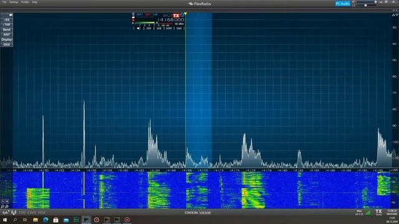The height and width of the screenshot is (224, 399).
Task: Click the waveform icon in the status bar
Action: [6, 212]
